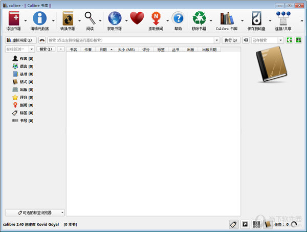Click the red heart donate icon
This screenshot has height=232, width=307.
click(x=137, y=18)
